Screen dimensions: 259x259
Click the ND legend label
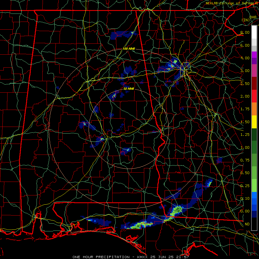coord(247,224)
